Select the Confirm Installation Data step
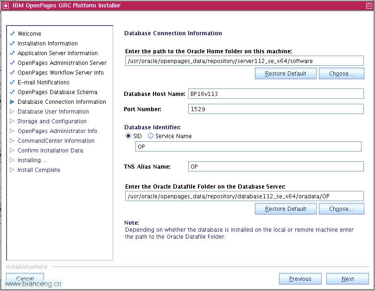Image resolution: width=375 pixels, height=291 pixels. [50, 151]
